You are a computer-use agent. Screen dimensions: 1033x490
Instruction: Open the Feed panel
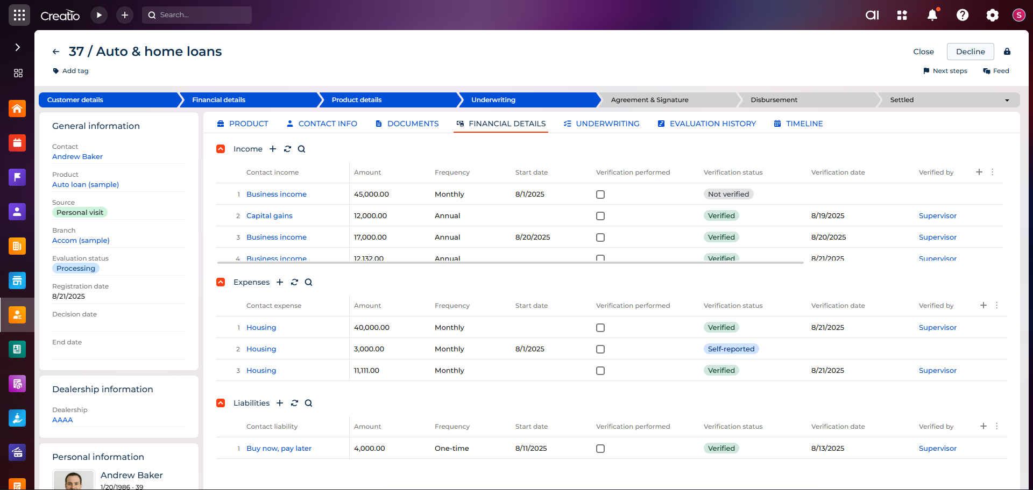996,71
